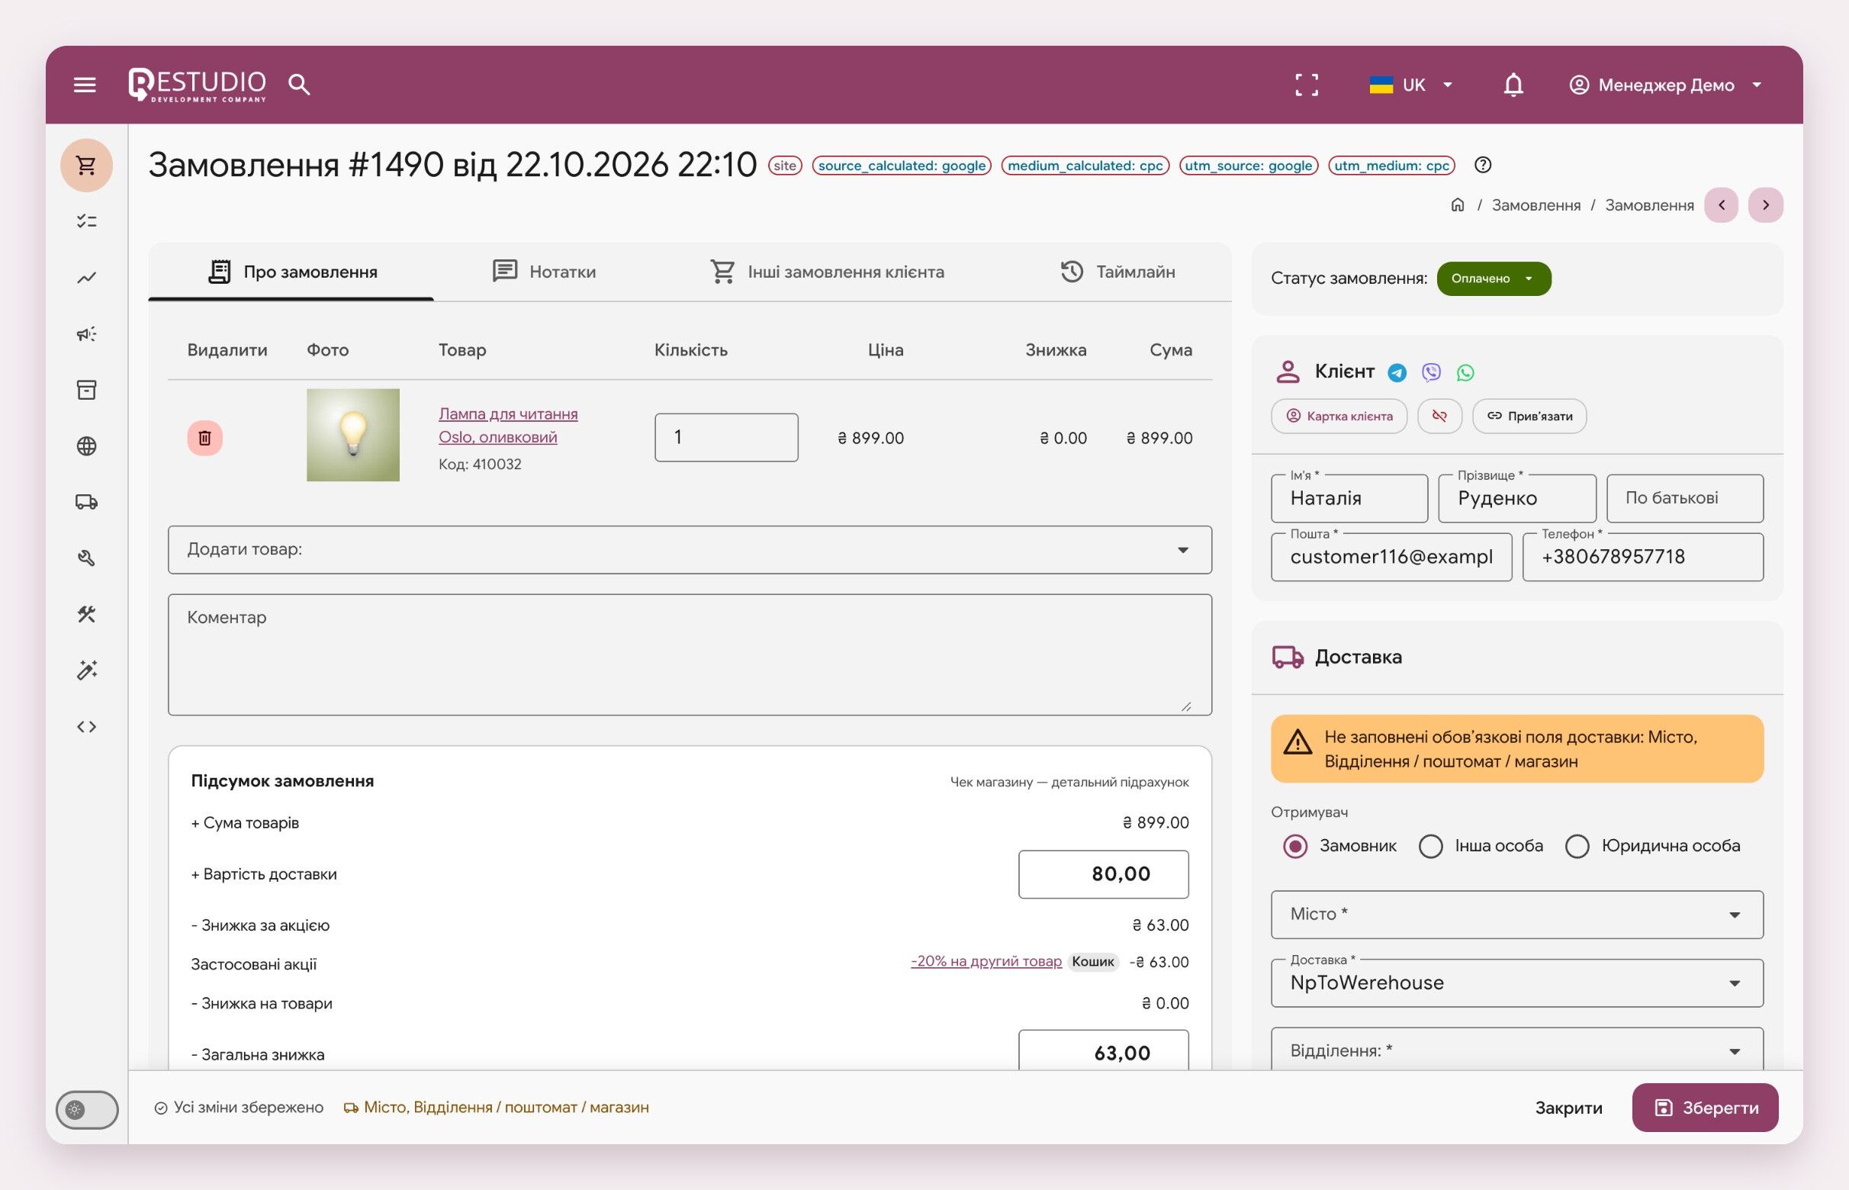The image size is (1849, 1190).
Task: Open the wrench sidebar icon
Action: click(x=86, y=558)
